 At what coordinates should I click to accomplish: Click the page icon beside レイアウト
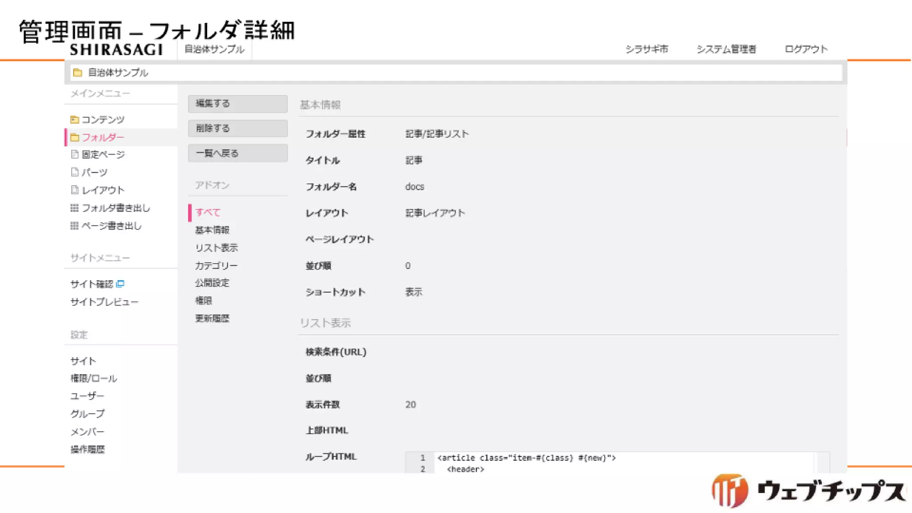[75, 190]
